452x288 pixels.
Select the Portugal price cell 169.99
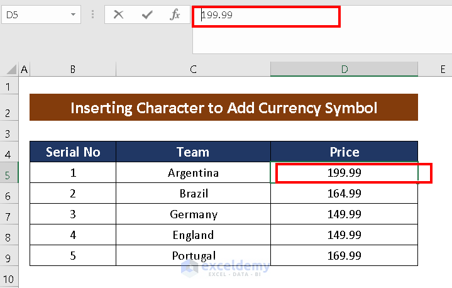tap(345, 255)
